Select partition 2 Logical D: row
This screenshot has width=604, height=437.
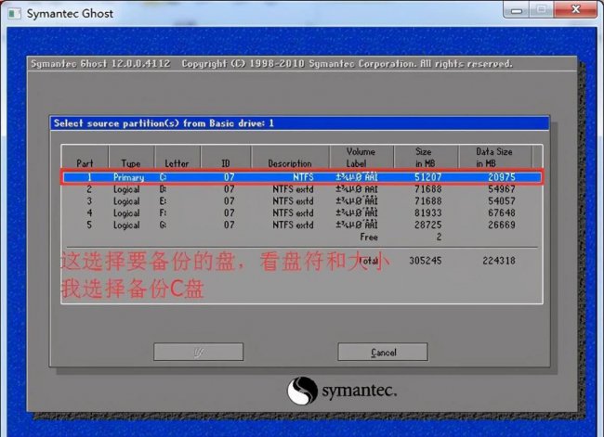point(302,189)
